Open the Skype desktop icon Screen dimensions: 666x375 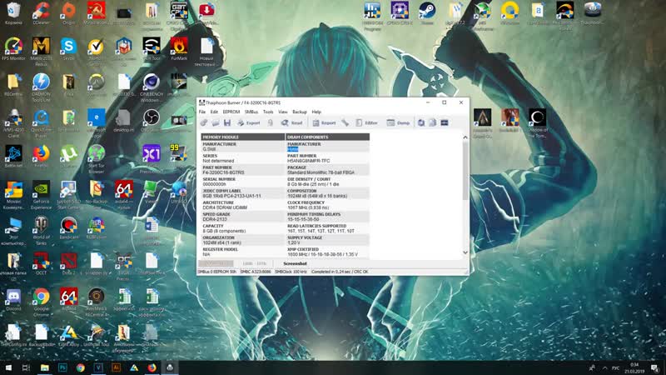(x=68, y=49)
